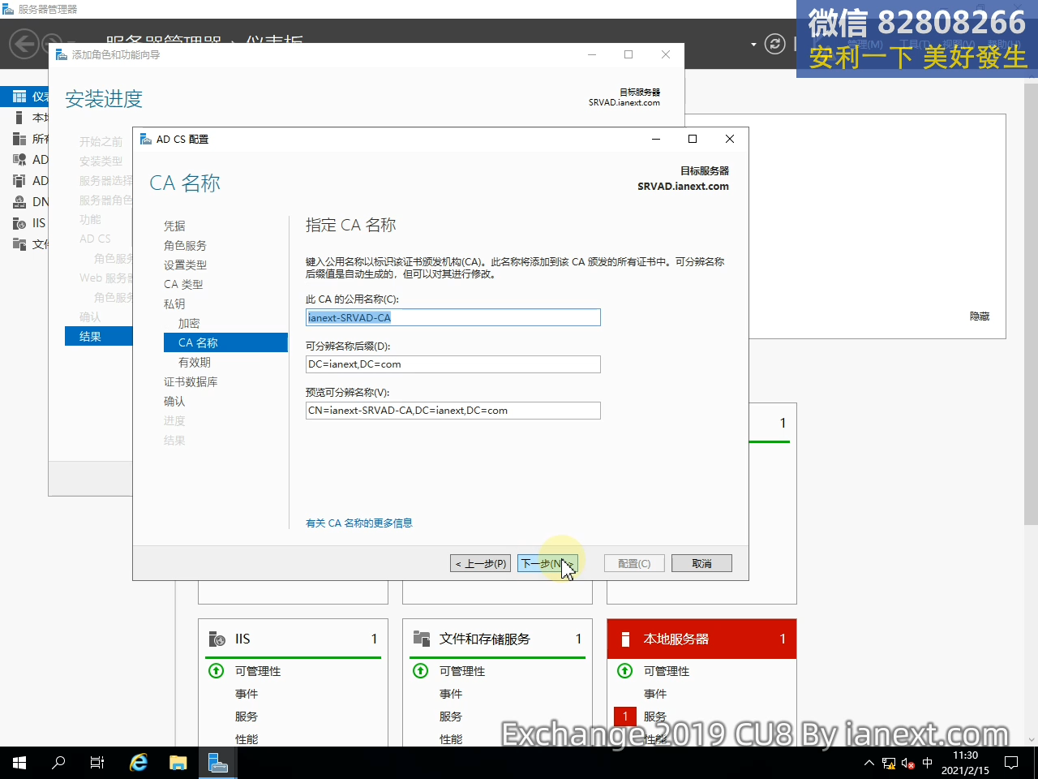Click 可管理性 in the 文件和存储服务 tile
Viewport: 1038px width, 779px height.
pos(462,671)
